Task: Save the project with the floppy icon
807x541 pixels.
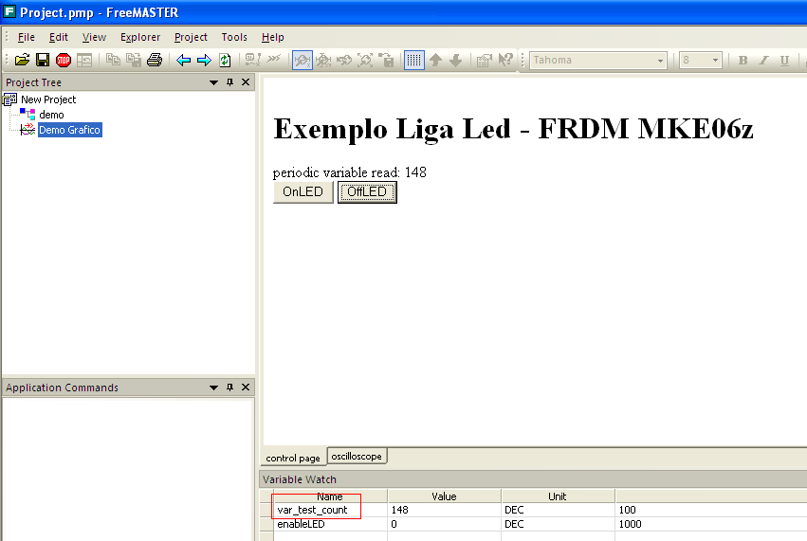Action: pyautogui.click(x=43, y=61)
